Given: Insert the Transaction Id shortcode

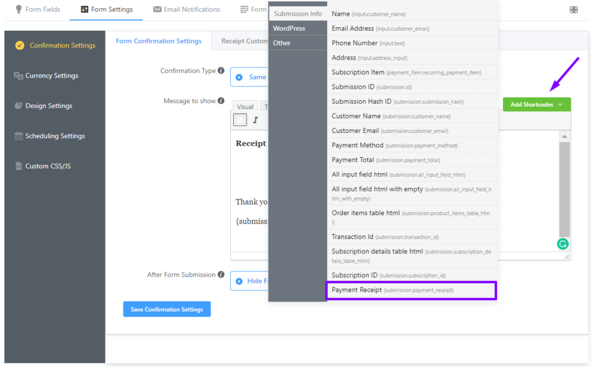Looking at the screenshot, I should point(412,237).
